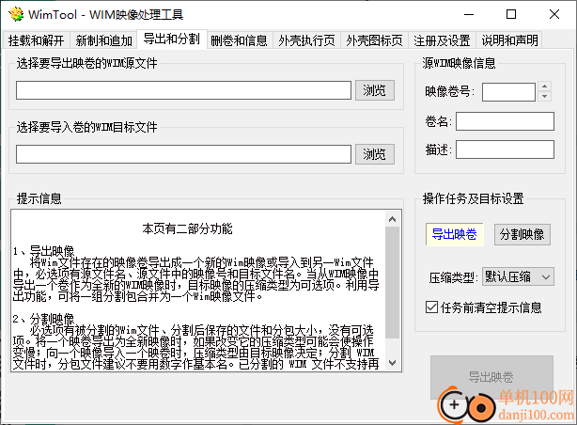
Task: Select the 导出映卷 task mode
Action: click(x=455, y=234)
